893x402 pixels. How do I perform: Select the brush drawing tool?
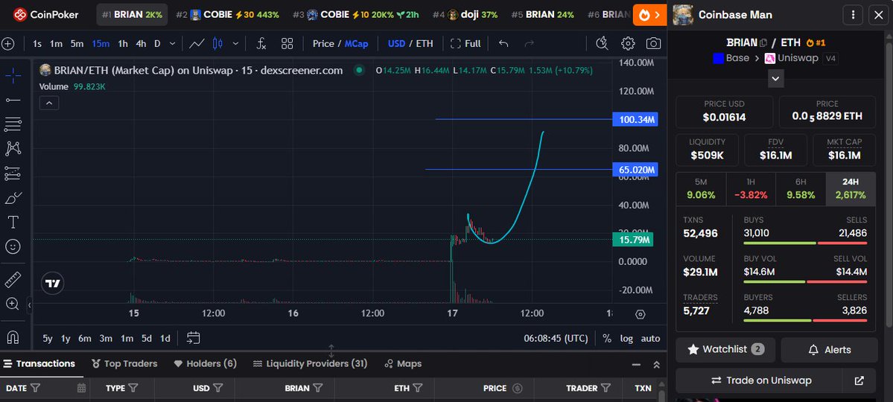pyautogui.click(x=13, y=197)
